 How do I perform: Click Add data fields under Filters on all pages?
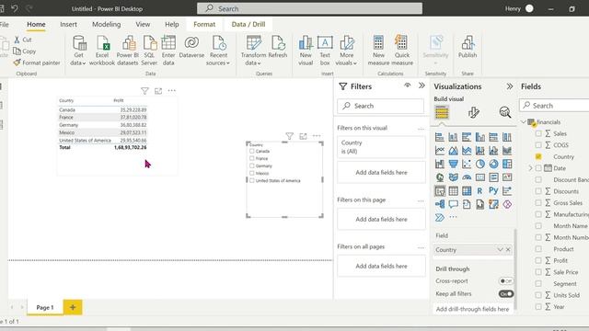pyautogui.click(x=381, y=266)
